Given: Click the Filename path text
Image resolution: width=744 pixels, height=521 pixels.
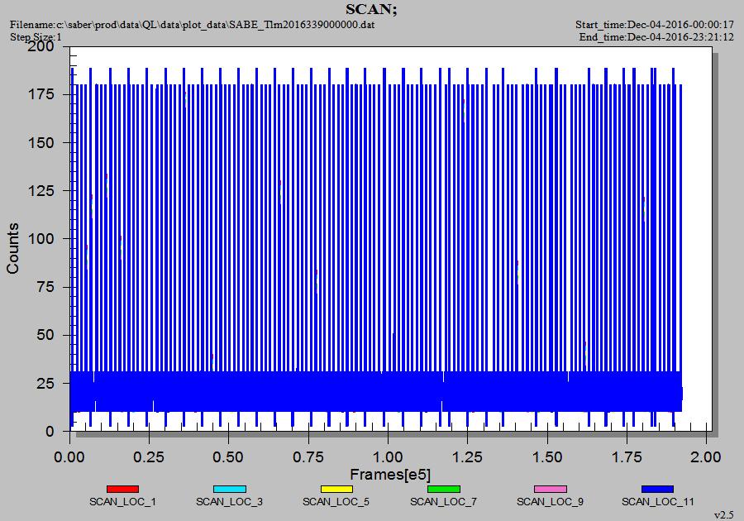Looking at the screenshot, I should pos(192,25).
